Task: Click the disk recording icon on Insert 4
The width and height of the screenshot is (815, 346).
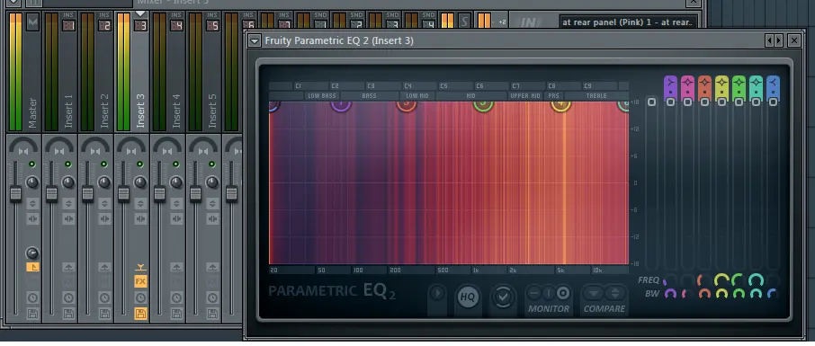Action: (176, 314)
